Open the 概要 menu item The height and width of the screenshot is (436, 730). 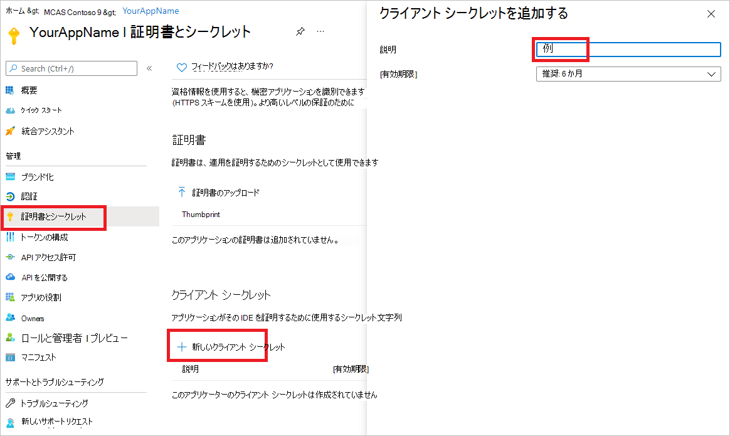pyautogui.click(x=29, y=90)
